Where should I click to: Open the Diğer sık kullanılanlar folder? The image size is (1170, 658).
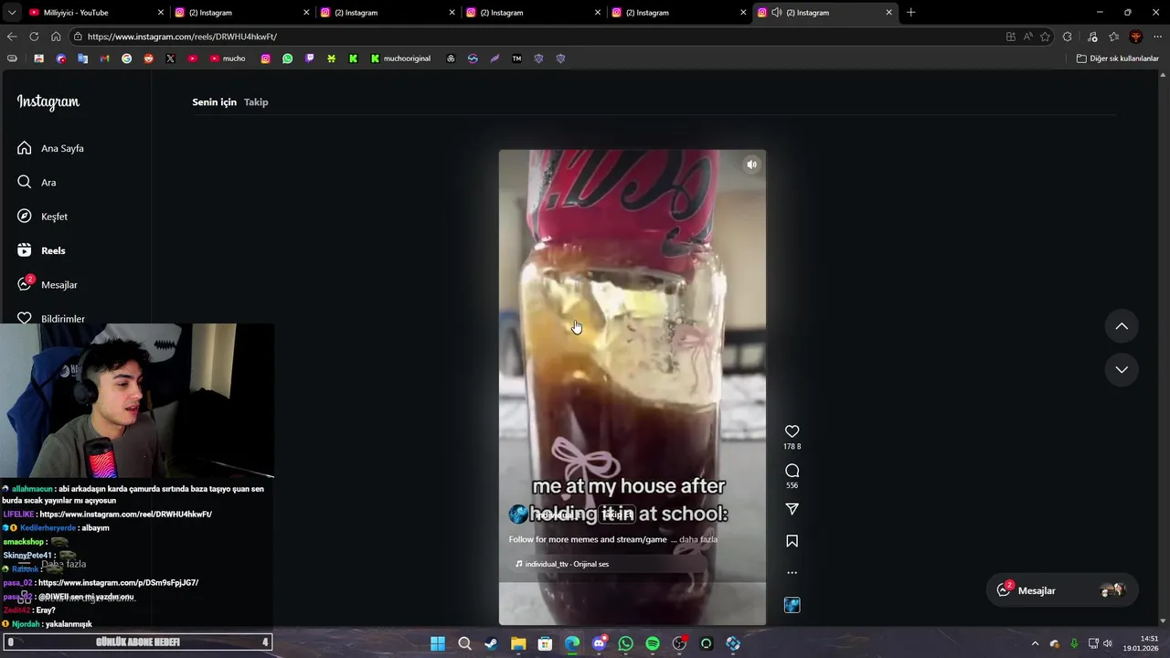tap(1117, 58)
